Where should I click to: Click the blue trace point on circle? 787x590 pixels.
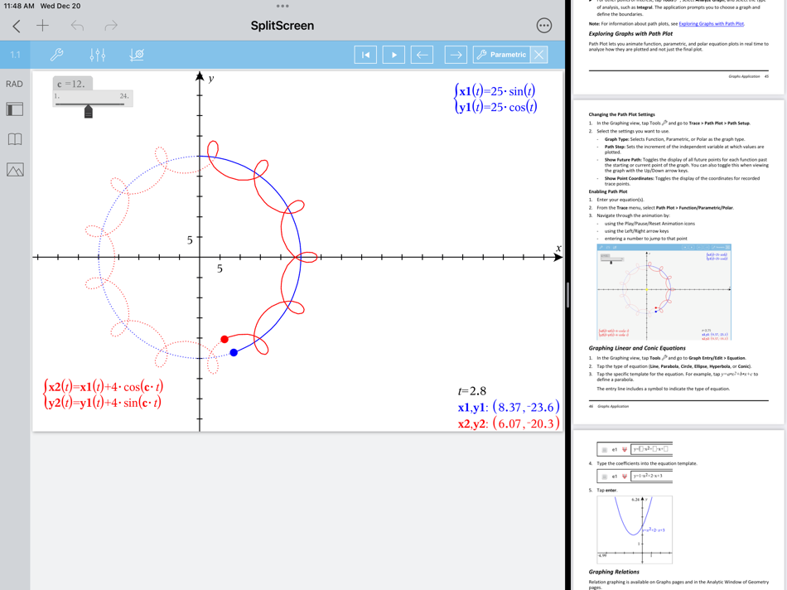[234, 352]
